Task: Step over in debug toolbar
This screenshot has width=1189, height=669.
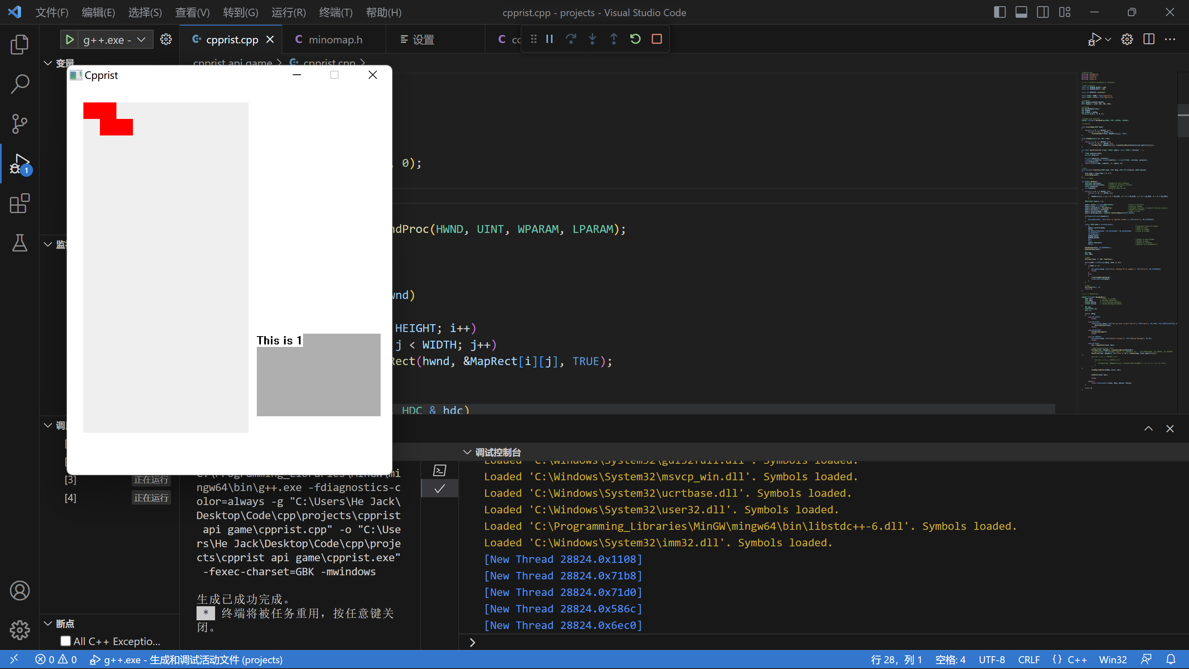Action: pyautogui.click(x=571, y=39)
